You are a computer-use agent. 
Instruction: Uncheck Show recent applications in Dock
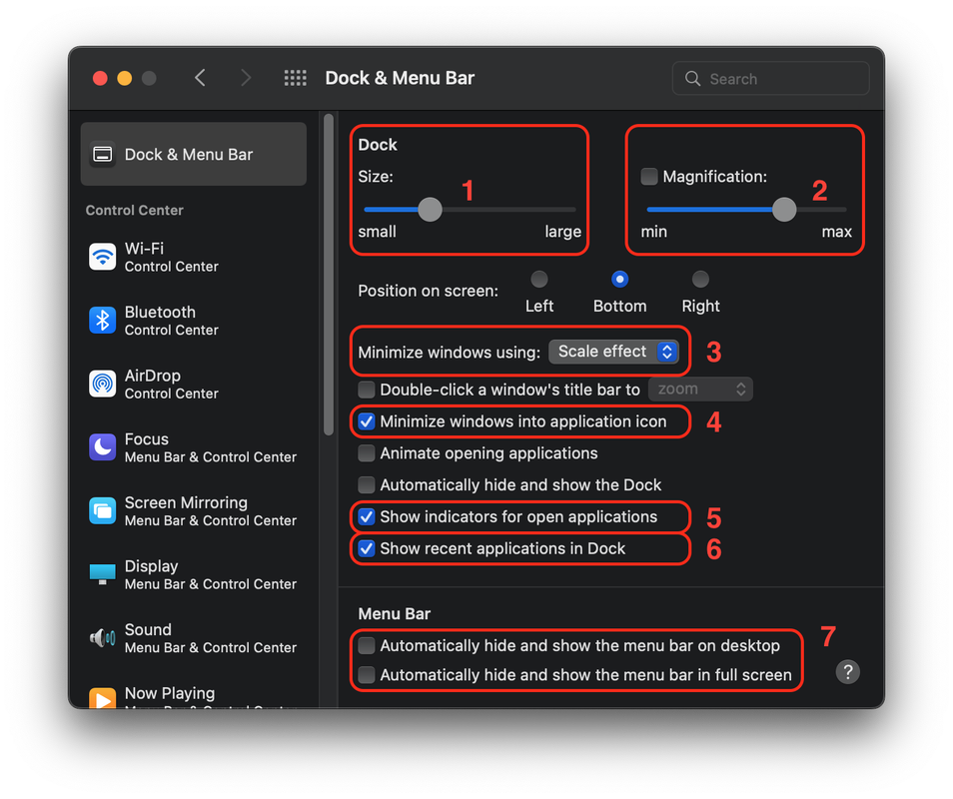pos(367,548)
